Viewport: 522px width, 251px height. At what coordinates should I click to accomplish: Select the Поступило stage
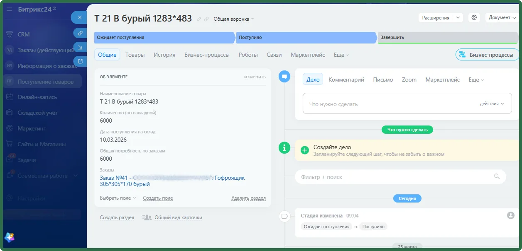point(306,37)
